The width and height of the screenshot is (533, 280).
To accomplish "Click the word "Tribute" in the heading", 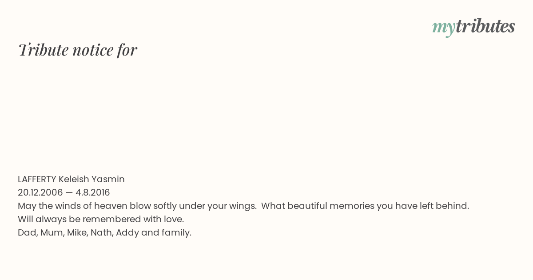I will coord(44,50).
